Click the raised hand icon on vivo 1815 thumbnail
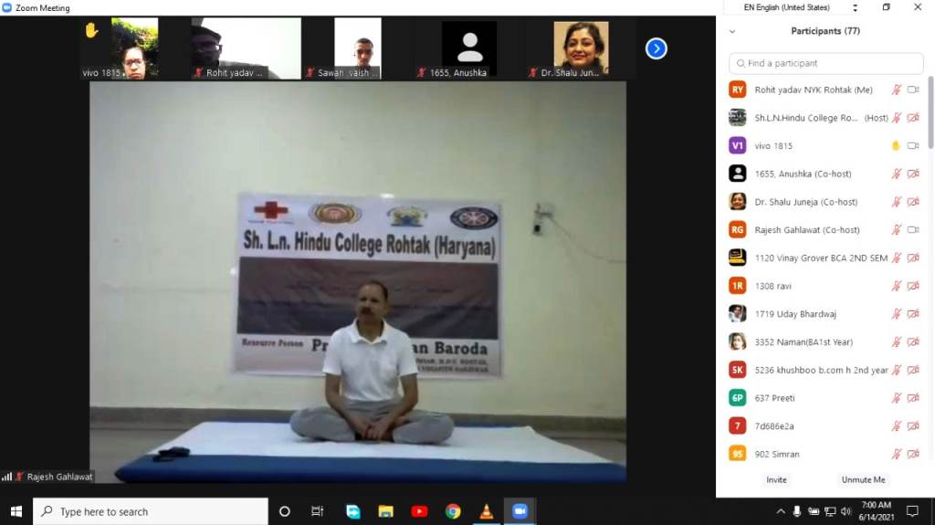 point(91,30)
